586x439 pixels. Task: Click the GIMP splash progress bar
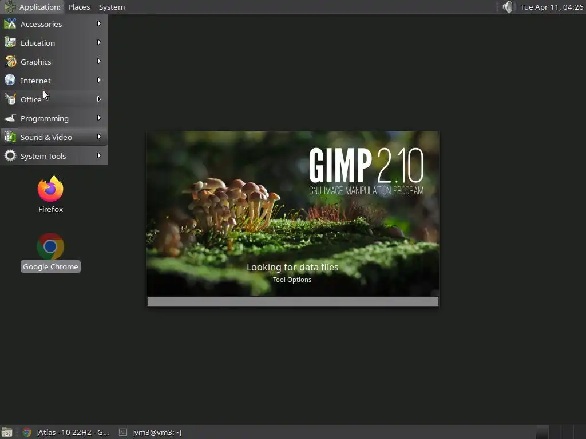293,302
